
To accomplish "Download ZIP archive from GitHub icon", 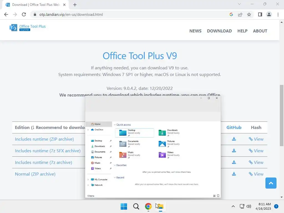I will (x=234, y=139).
